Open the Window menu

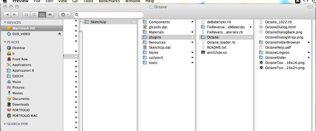click(133, 1)
